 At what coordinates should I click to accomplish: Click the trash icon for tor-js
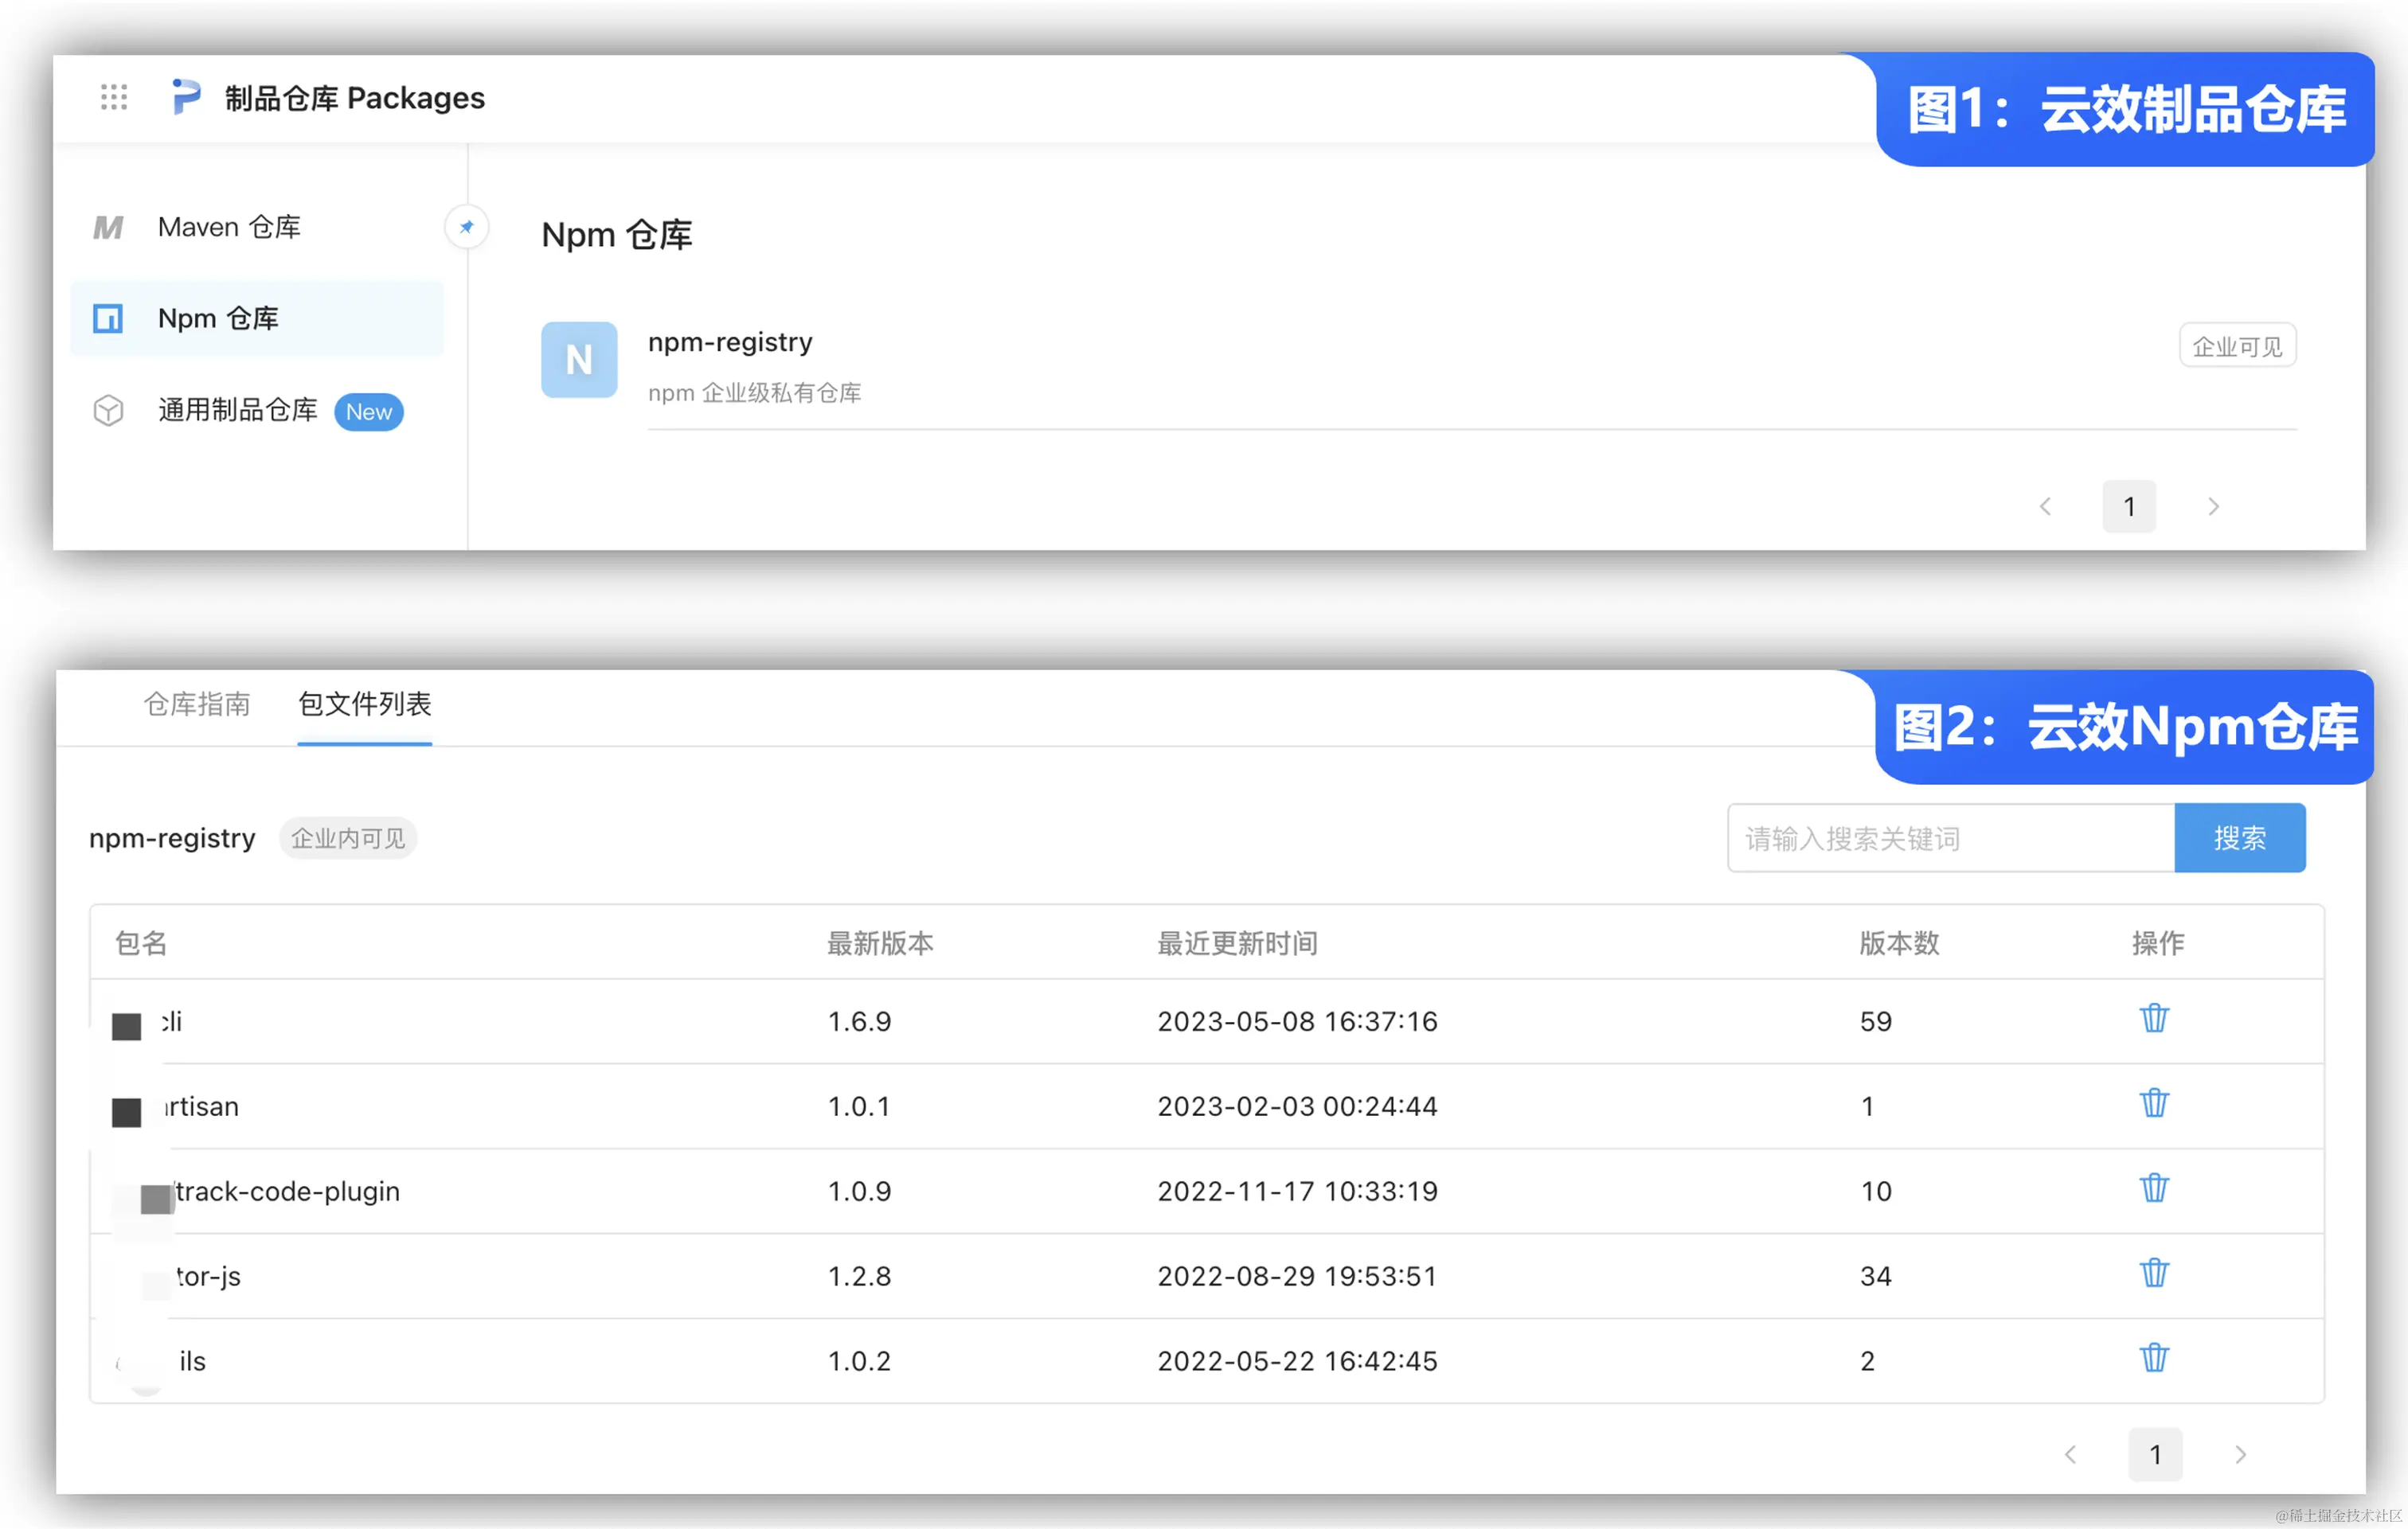[2154, 1274]
